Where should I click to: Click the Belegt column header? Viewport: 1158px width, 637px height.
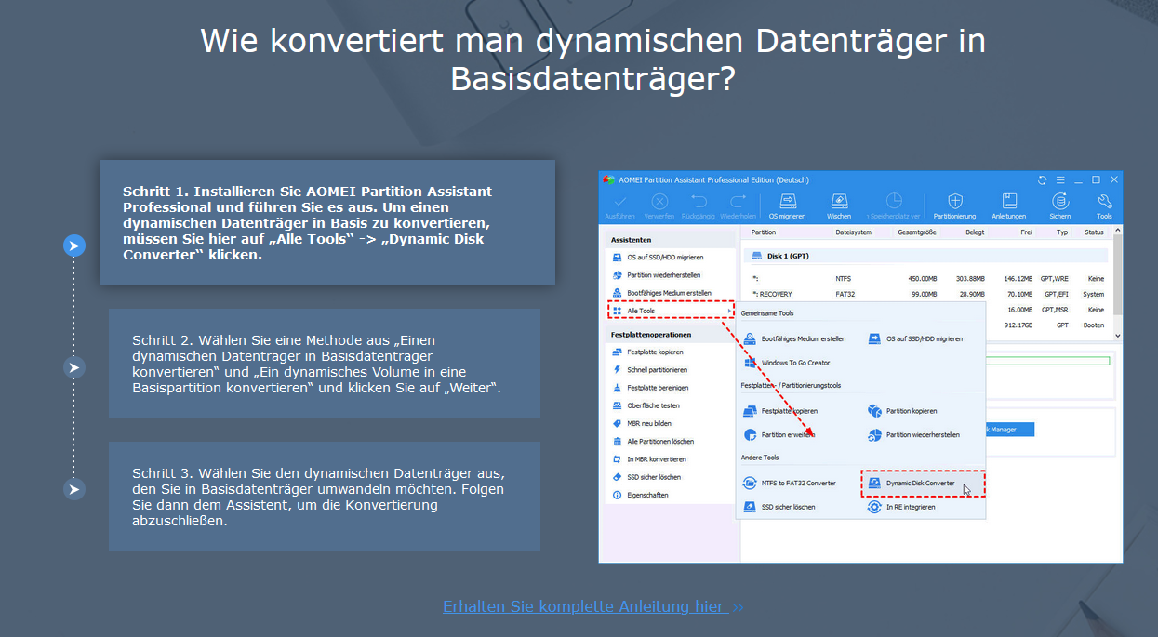[x=975, y=232]
